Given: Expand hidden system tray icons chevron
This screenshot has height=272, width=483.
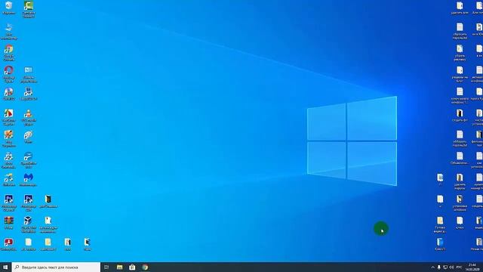Looking at the screenshot, I should [432, 267].
